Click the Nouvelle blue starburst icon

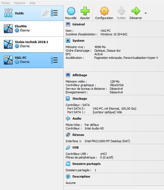point(71,11)
